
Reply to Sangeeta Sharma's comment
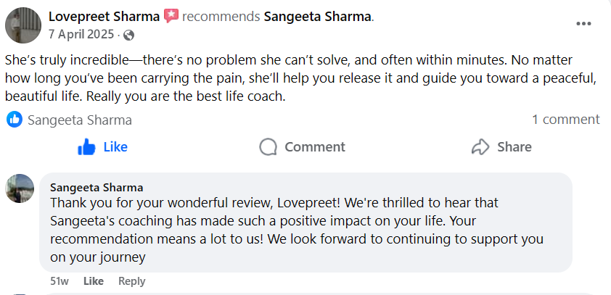click(132, 281)
